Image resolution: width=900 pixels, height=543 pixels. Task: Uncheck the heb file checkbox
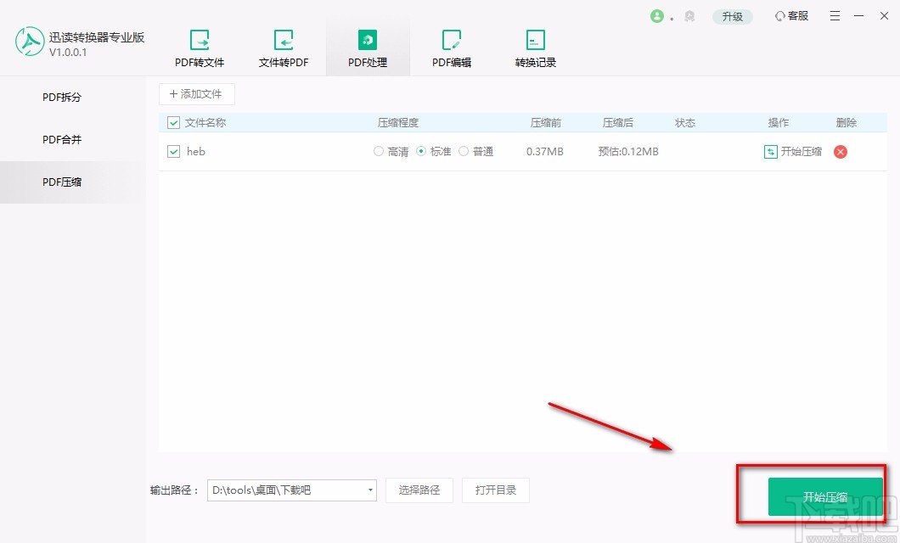(173, 151)
